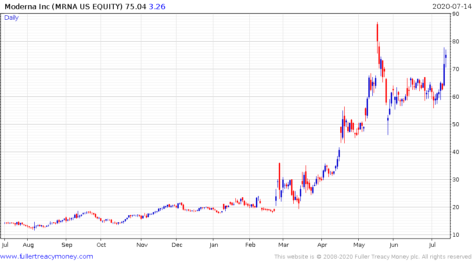Click the copyright Fuller Treacy Money notice

click(x=373, y=257)
